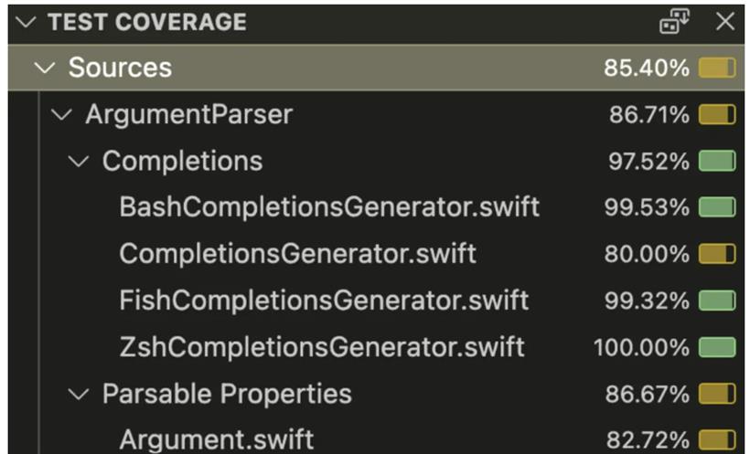Collapse the TEST COVERAGE section chevron
The height and width of the screenshot is (454, 750).
click(x=26, y=22)
